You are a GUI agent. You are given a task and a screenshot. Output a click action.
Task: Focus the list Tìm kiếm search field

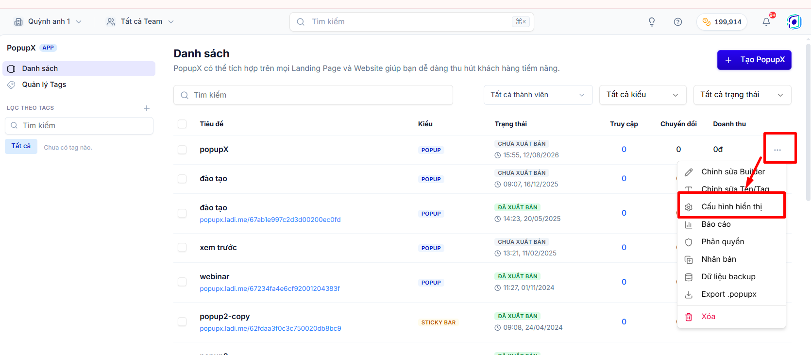[313, 95]
